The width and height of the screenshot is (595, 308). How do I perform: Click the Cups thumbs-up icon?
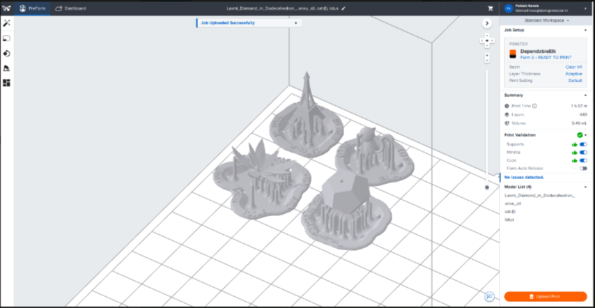(x=575, y=160)
